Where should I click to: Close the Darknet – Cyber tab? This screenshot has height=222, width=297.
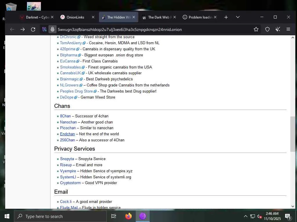click(52, 17)
